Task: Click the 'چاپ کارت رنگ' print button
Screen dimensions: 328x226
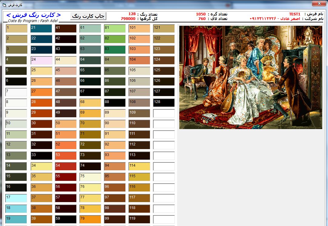Action: point(88,16)
